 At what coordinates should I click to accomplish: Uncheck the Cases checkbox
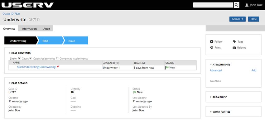20,58
